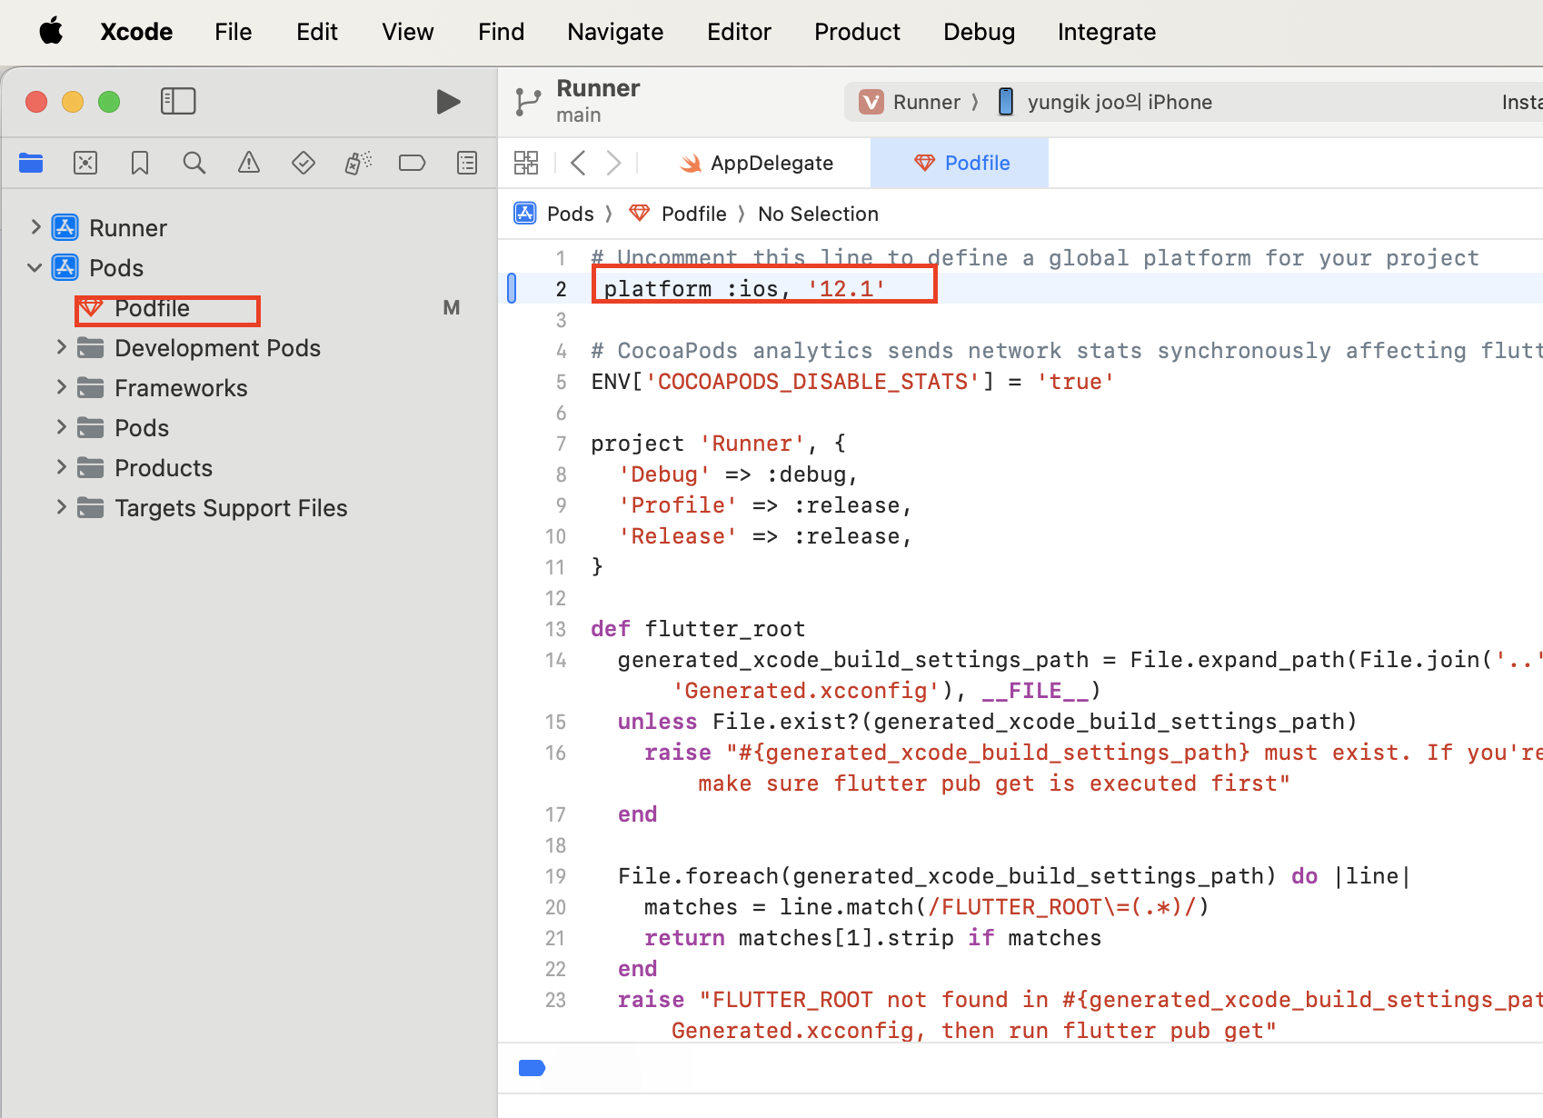Select the Runner project row

click(x=249, y=227)
